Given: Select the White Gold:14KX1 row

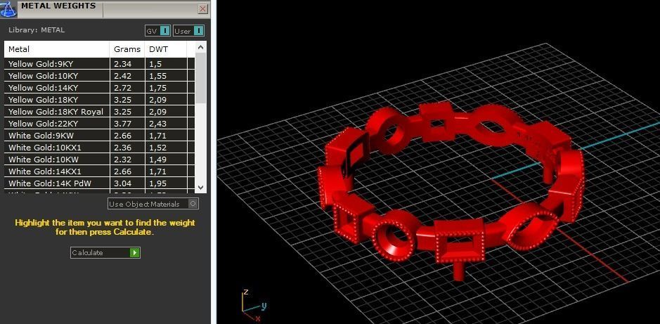Looking at the screenshot, I should click(100, 171).
